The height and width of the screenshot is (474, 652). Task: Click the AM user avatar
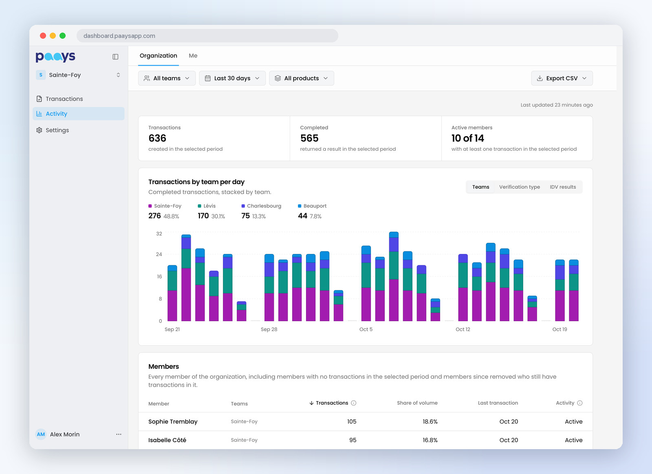(x=41, y=434)
